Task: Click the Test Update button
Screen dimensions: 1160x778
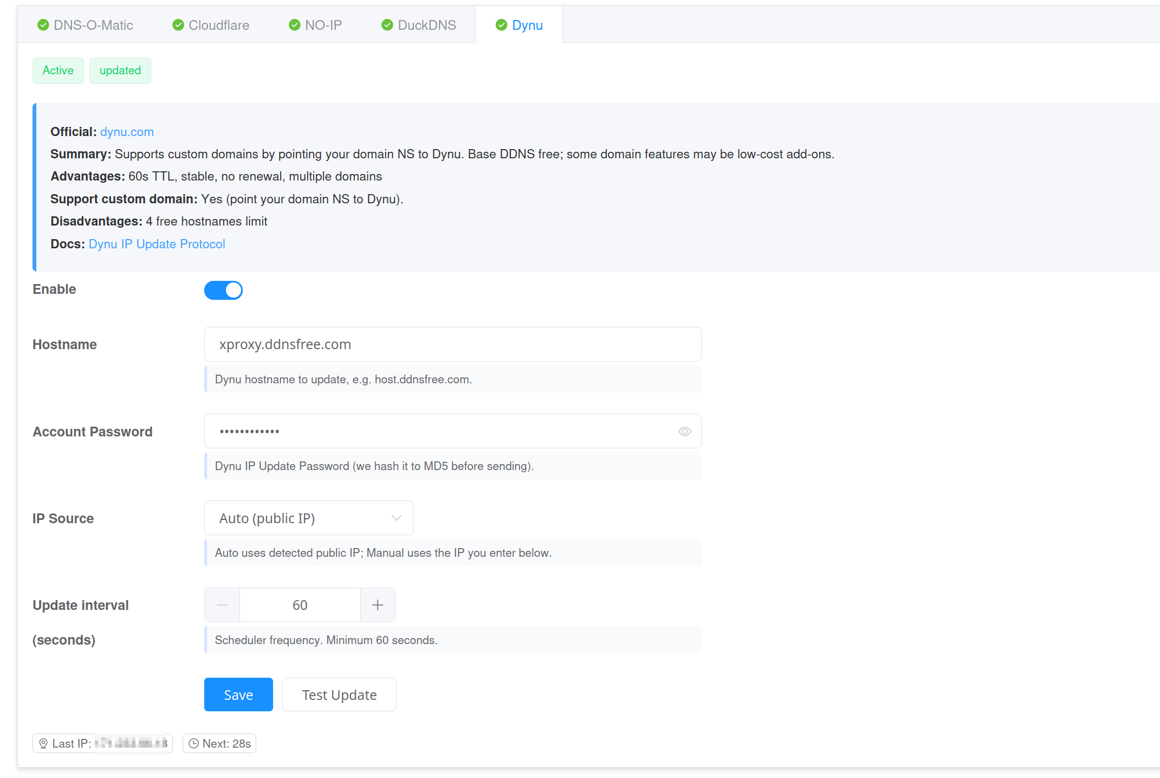Action: coord(339,695)
